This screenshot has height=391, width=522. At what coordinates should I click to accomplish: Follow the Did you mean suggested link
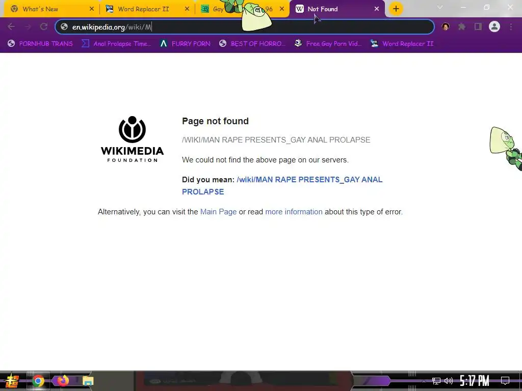pyautogui.click(x=282, y=185)
